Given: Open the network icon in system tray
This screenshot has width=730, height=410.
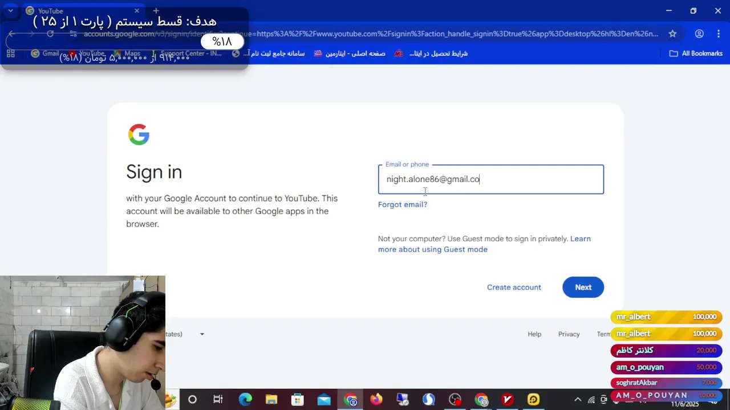Looking at the screenshot, I should (x=591, y=400).
